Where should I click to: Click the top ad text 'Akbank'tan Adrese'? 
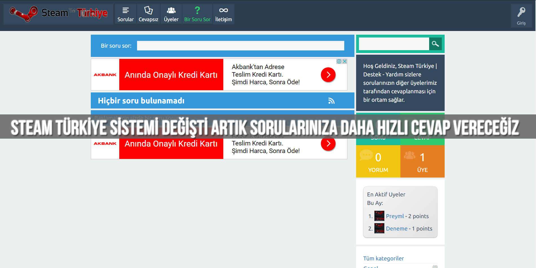pos(258,67)
